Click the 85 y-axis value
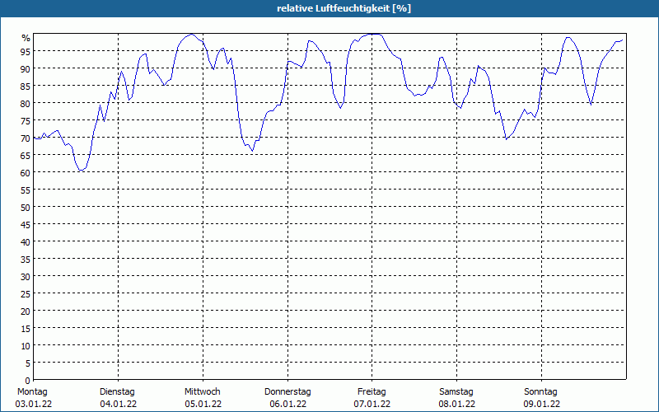Image resolution: width=659 pixels, height=412 pixels. click(x=26, y=87)
